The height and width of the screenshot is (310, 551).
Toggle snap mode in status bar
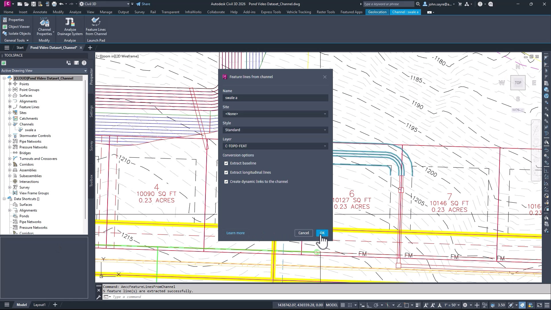350,305
